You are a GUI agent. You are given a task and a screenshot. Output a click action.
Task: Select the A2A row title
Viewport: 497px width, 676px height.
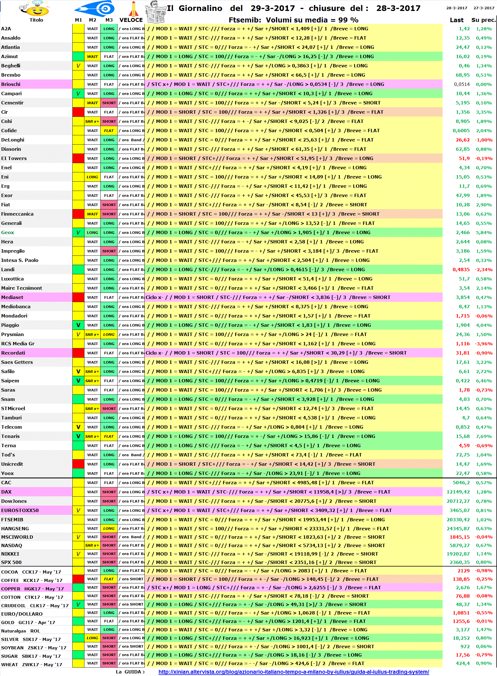click(x=6, y=29)
